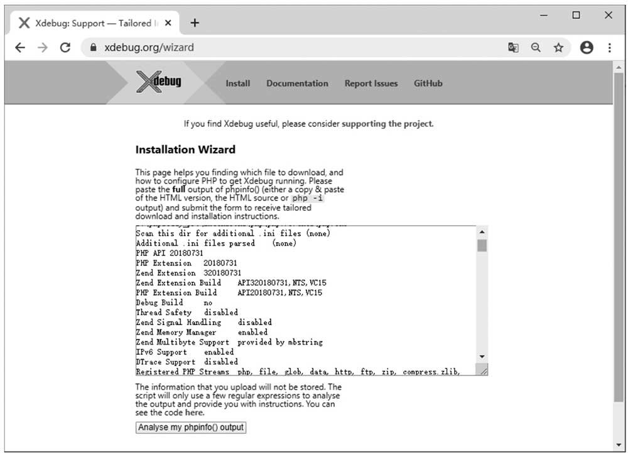The image size is (628, 454).
Task: Click the textarea scrollbar thumb
Action: pos(482,245)
